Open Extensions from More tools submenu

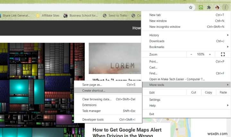click(x=108, y=105)
